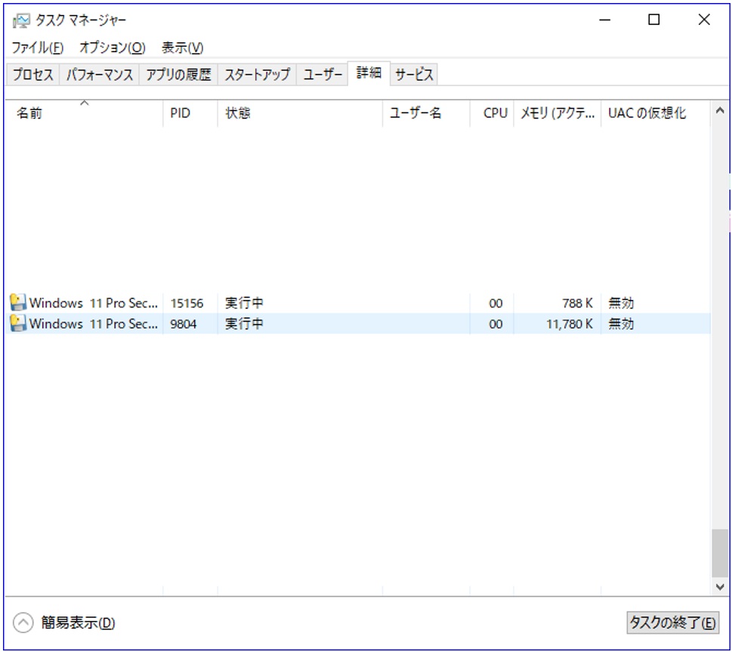Click the vertical scrollbar thumb
The image size is (732, 652).
[x=720, y=554]
